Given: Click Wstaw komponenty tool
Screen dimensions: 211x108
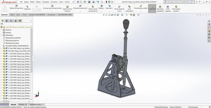Looking at the screenshot, I should 16,7.
